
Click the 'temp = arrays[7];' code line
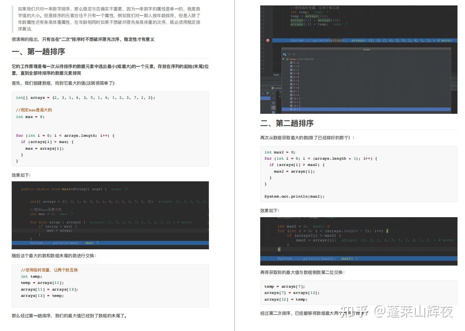click(x=284, y=286)
